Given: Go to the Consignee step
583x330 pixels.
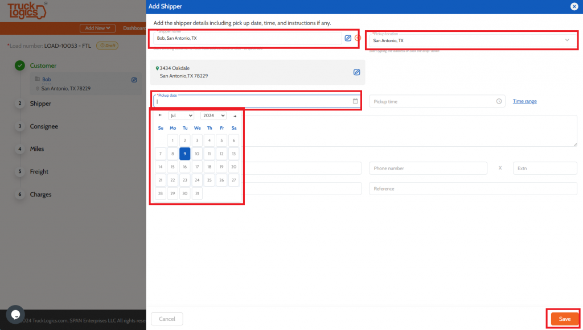Looking at the screenshot, I should pos(44,126).
